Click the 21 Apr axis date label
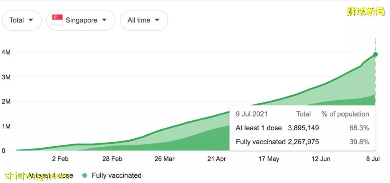The image size is (390, 183). [217, 158]
